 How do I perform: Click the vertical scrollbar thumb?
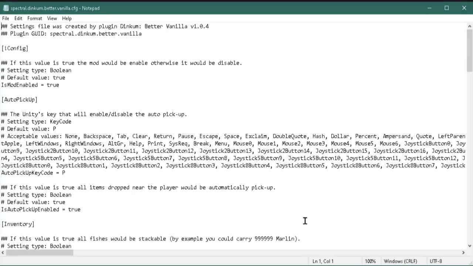click(x=470, y=50)
